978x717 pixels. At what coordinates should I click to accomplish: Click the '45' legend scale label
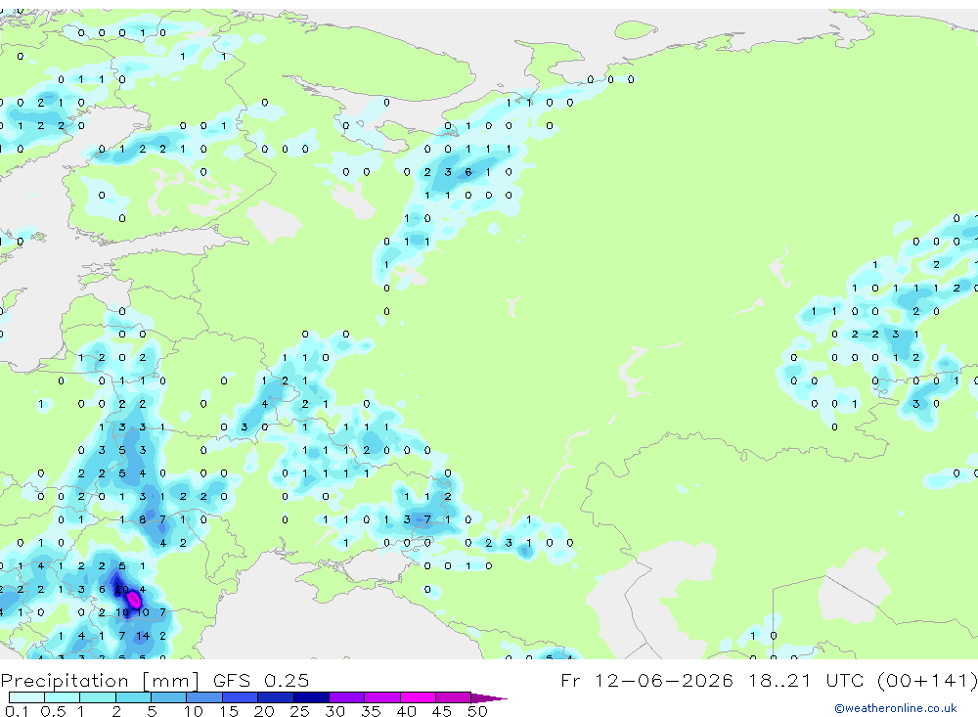pos(442,711)
